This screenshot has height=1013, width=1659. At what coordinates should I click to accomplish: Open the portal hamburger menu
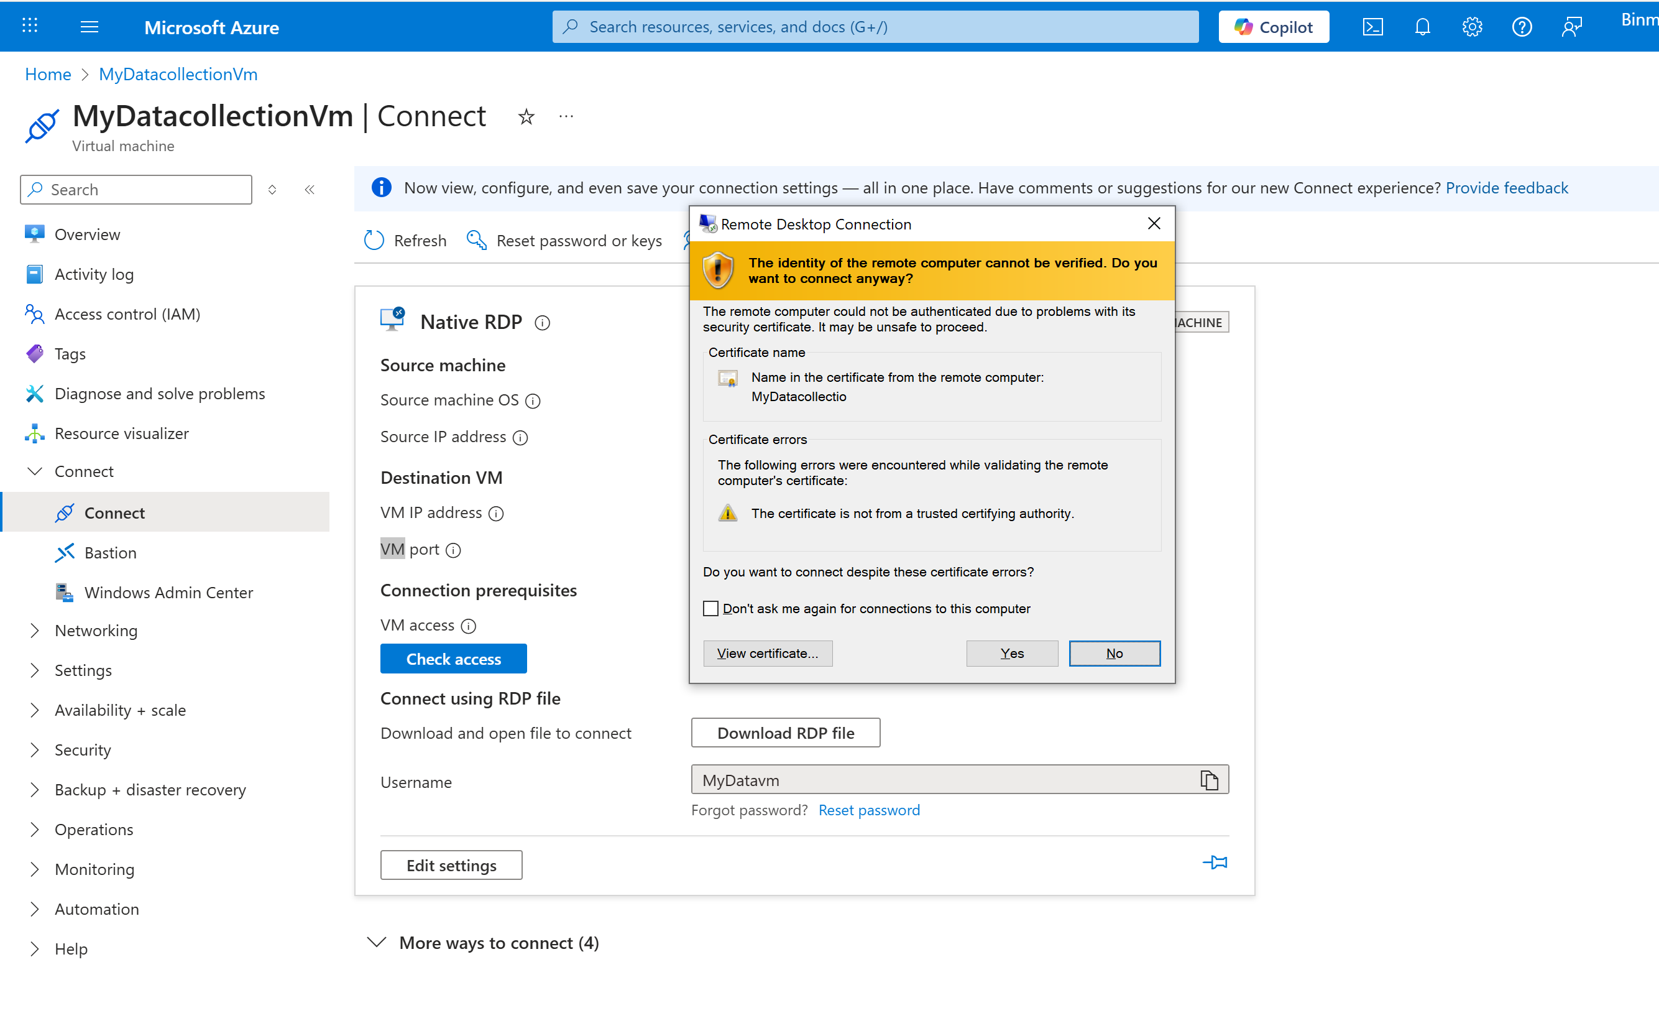[x=89, y=27]
